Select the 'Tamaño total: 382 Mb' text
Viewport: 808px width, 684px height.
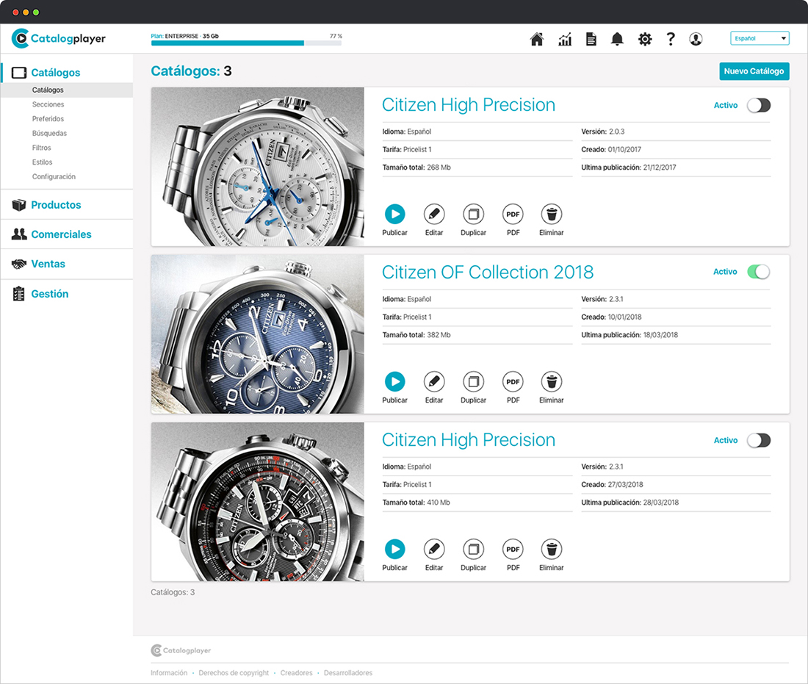416,335
